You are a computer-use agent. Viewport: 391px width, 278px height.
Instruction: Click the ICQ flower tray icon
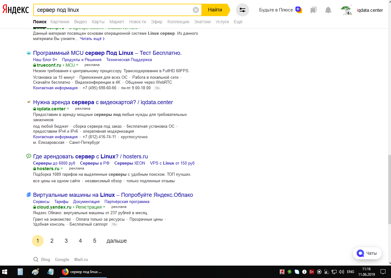click(290, 272)
